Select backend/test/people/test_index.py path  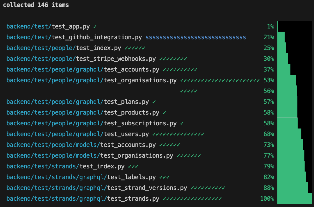tap(64, 48)
